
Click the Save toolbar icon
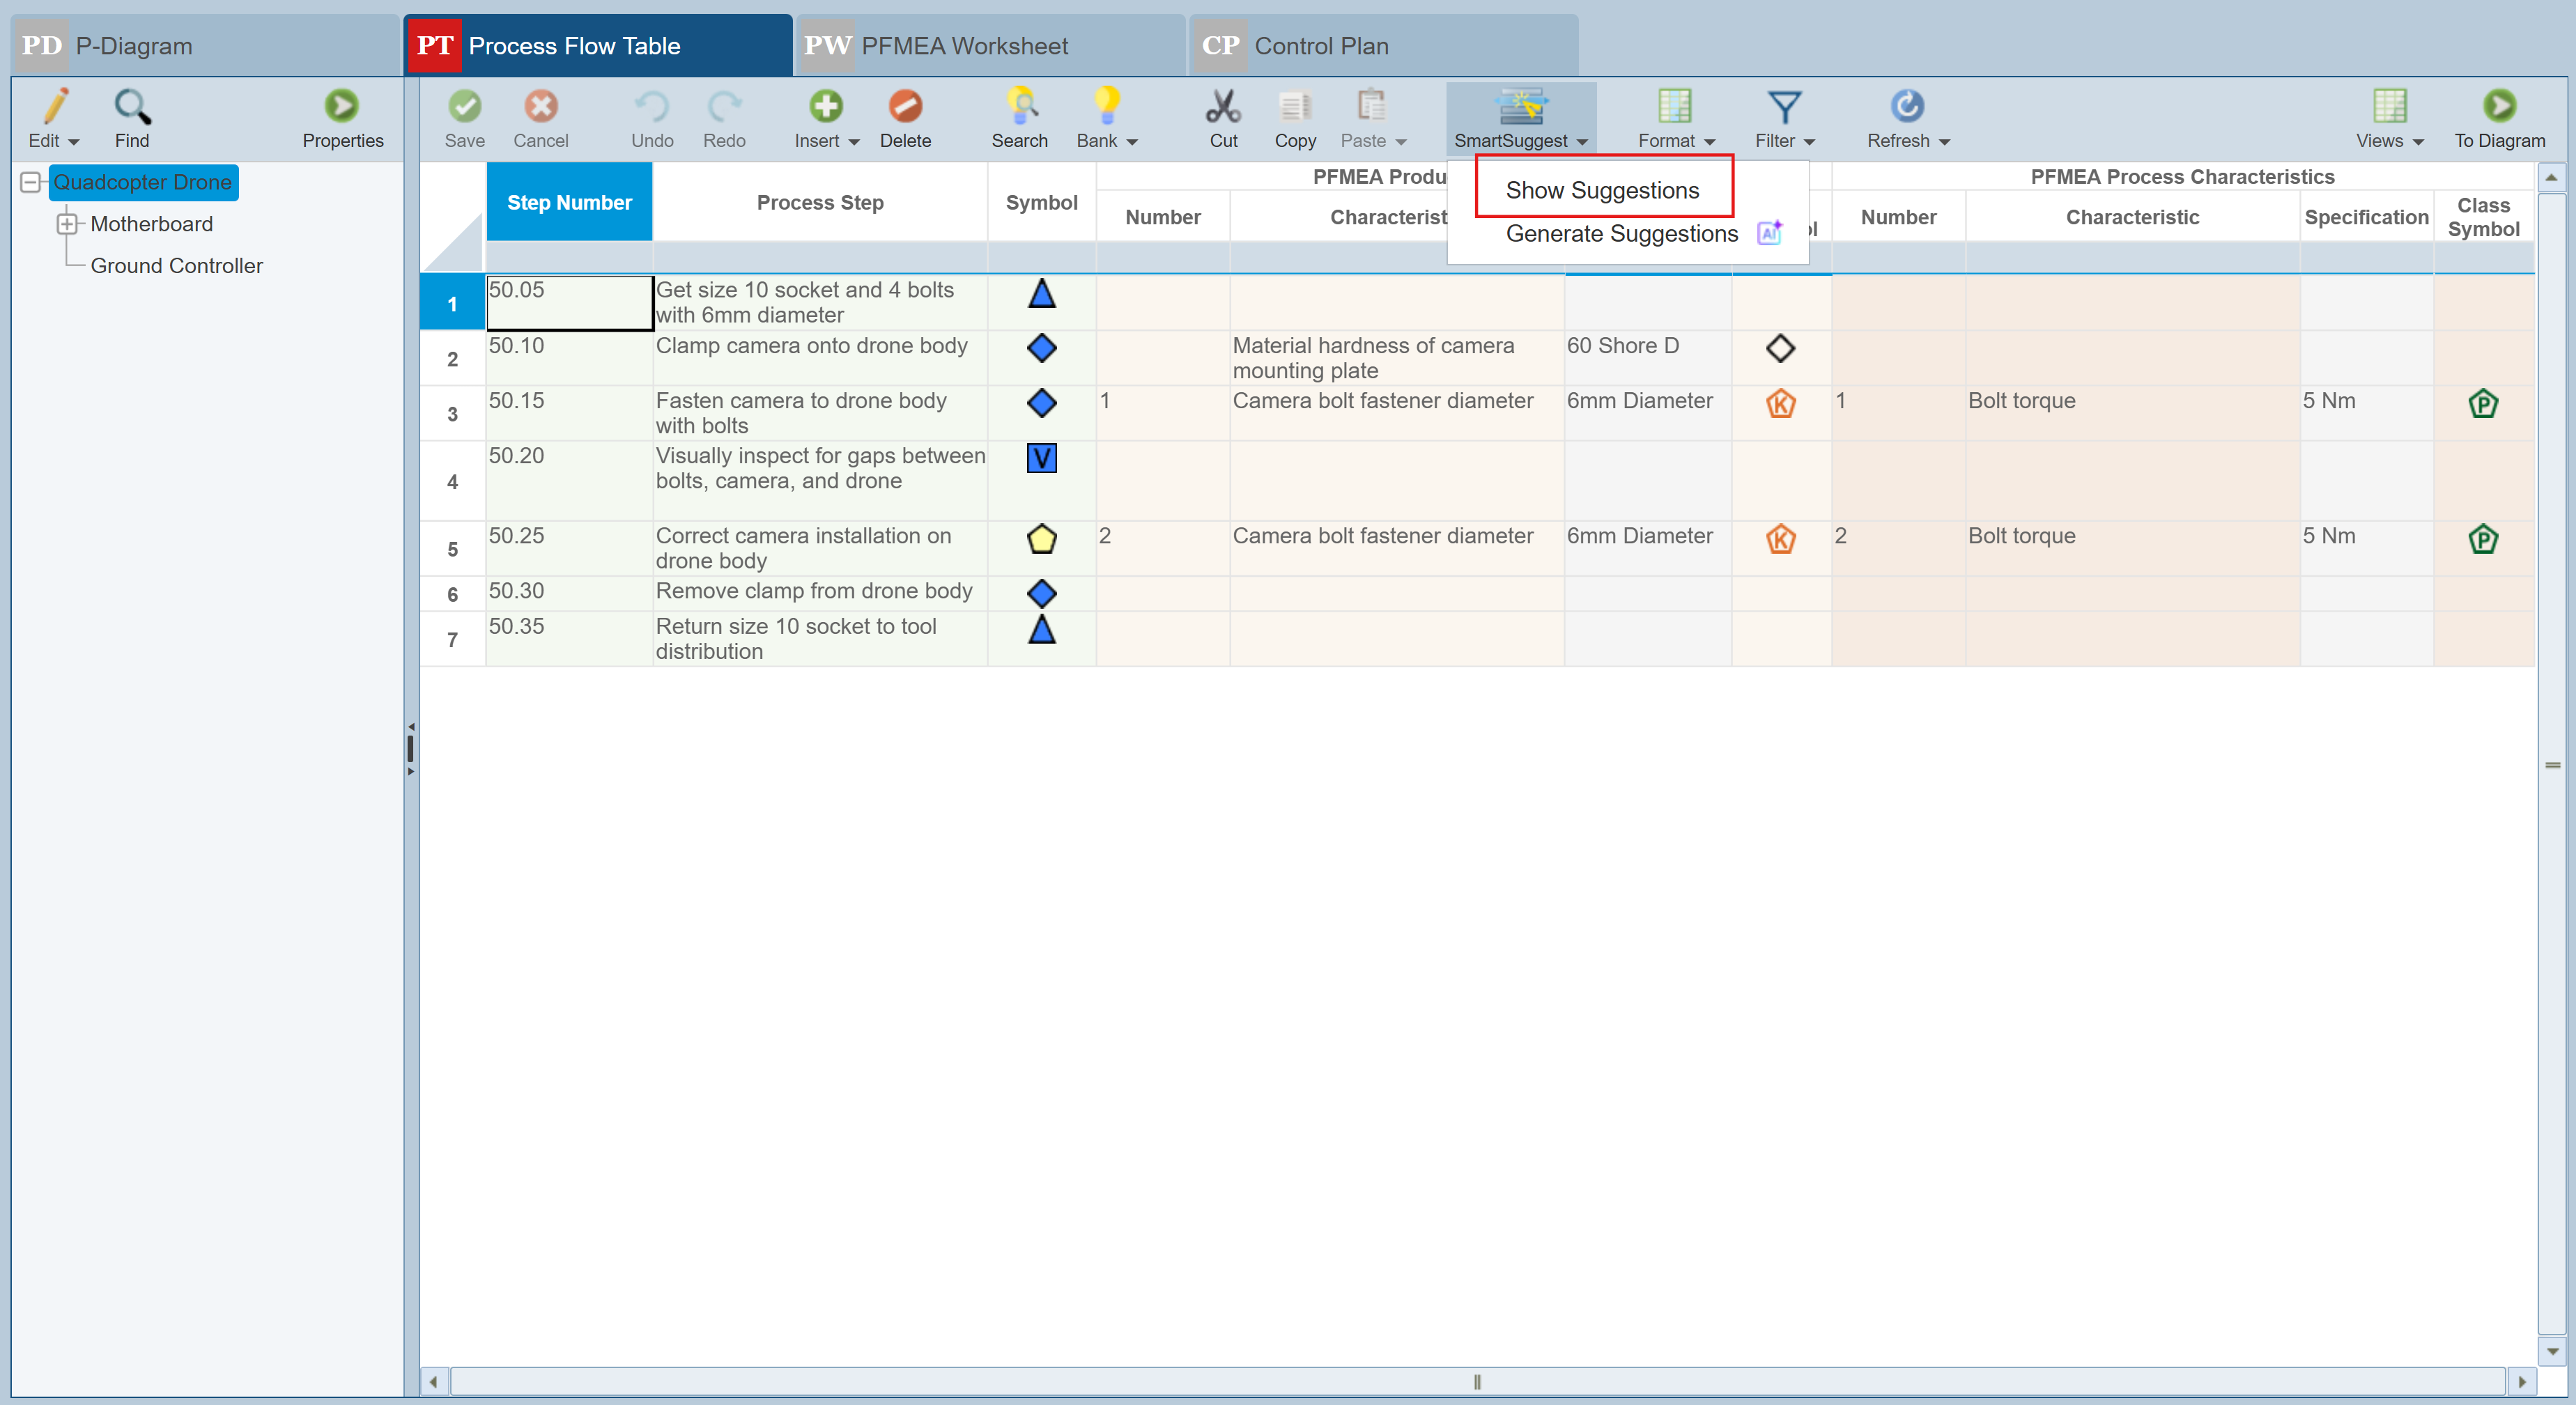(464, 107)
